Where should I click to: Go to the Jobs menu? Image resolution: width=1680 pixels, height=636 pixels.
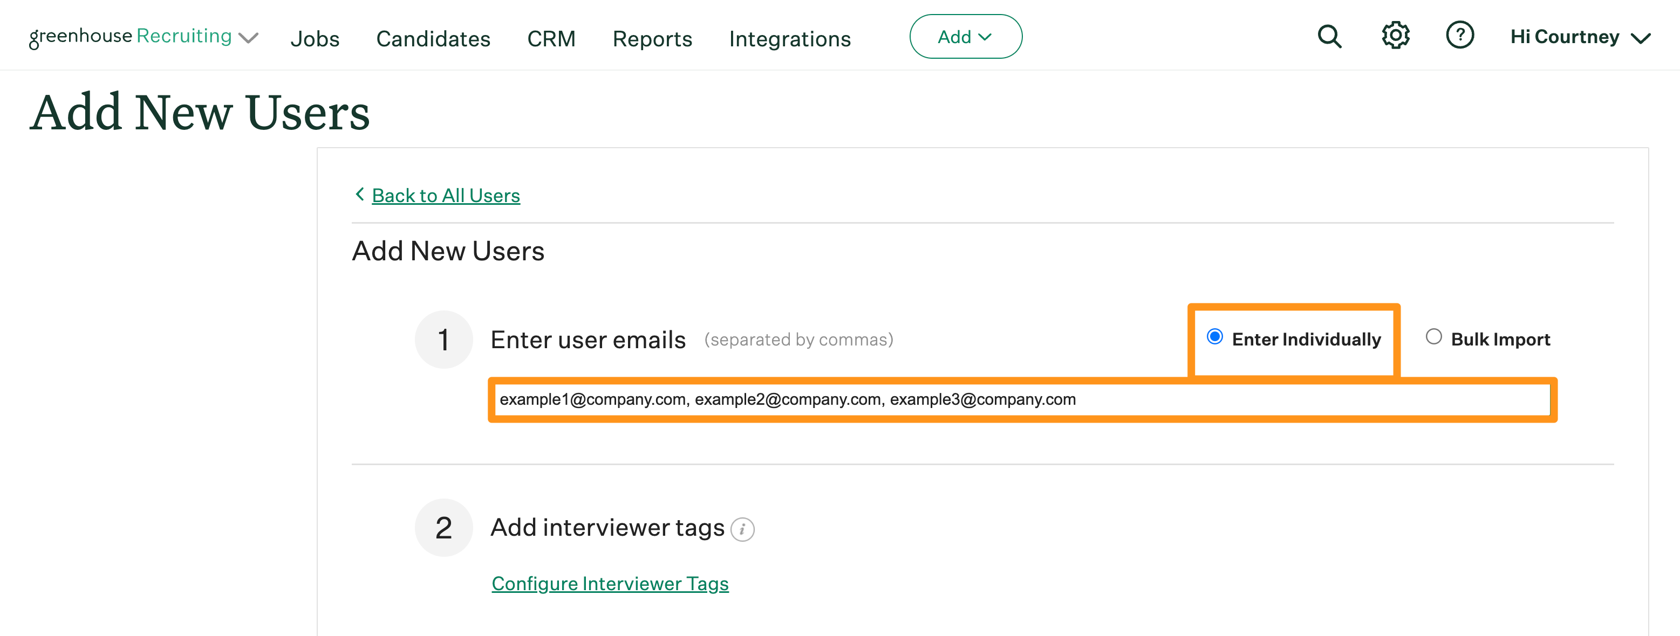pyautogui.click(x=316, y=39)
